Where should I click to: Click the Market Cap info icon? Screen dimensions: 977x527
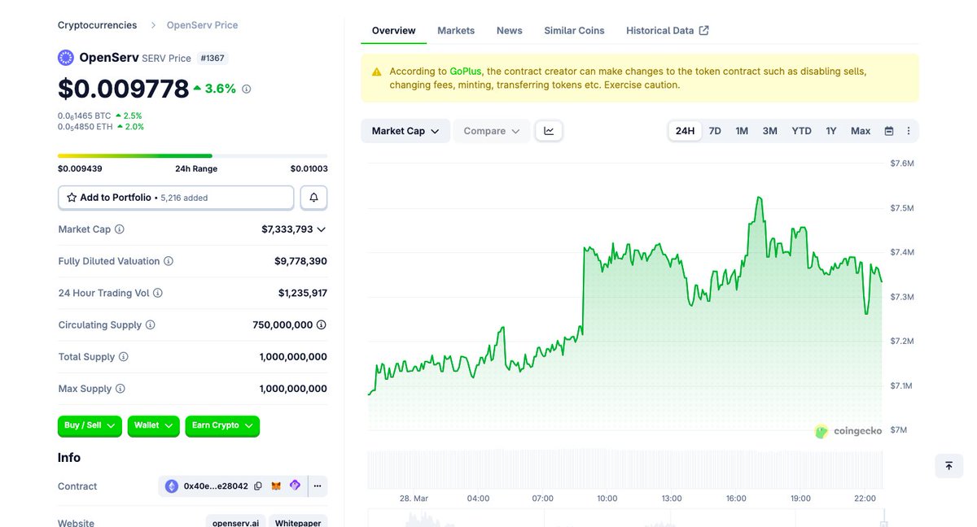pos(120,229)
